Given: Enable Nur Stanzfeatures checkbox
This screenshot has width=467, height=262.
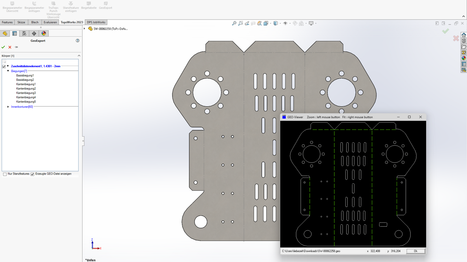Looking at the screenshot, I should [5, 174].
